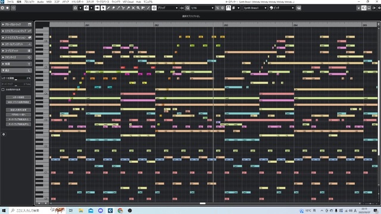Image resolution: width=381 pixels, height=214 pixels.
Task: Open the 1/16 quantize preset dropdown
Action: 202,8
